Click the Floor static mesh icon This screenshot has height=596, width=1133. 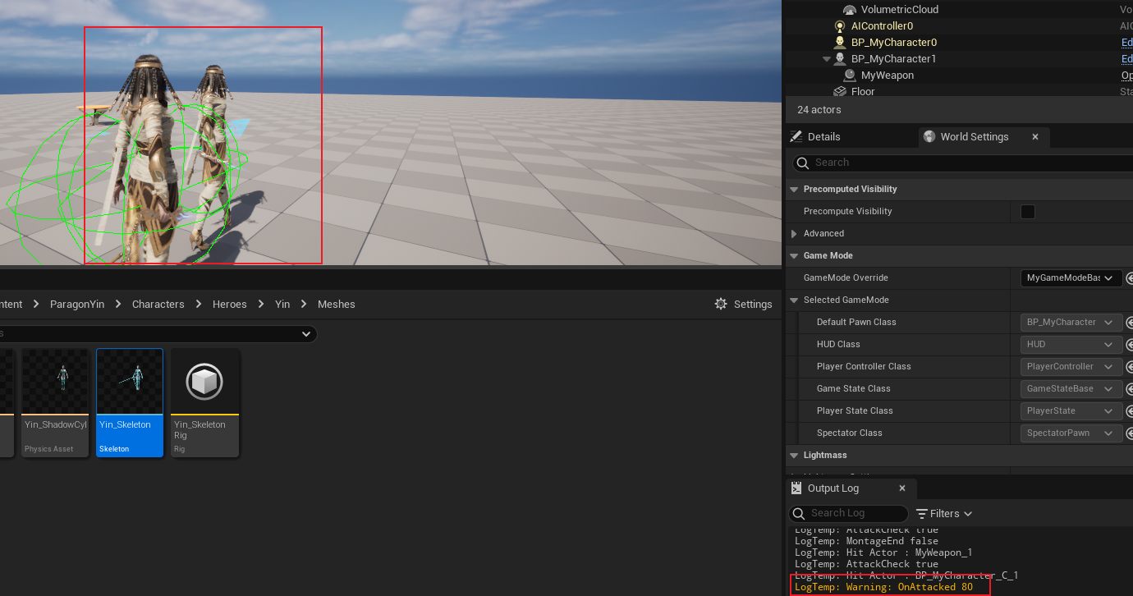coord(840,92)
